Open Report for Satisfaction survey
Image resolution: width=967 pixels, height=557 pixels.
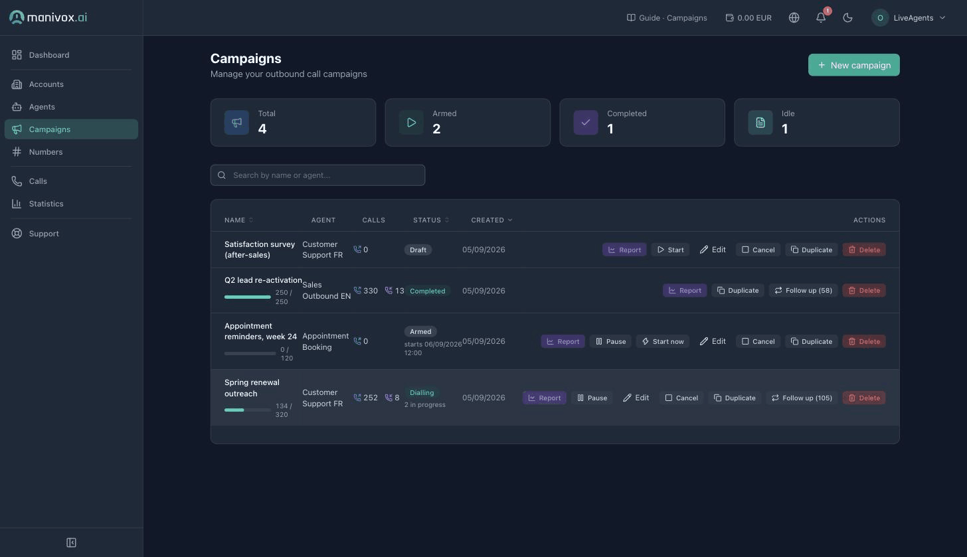tap(624, 250)
